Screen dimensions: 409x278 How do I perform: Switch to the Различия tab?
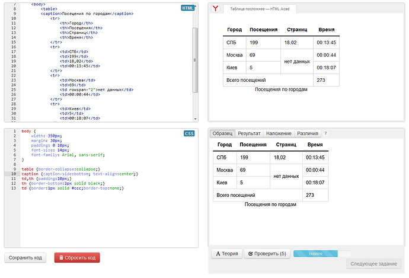pos(308,133)
